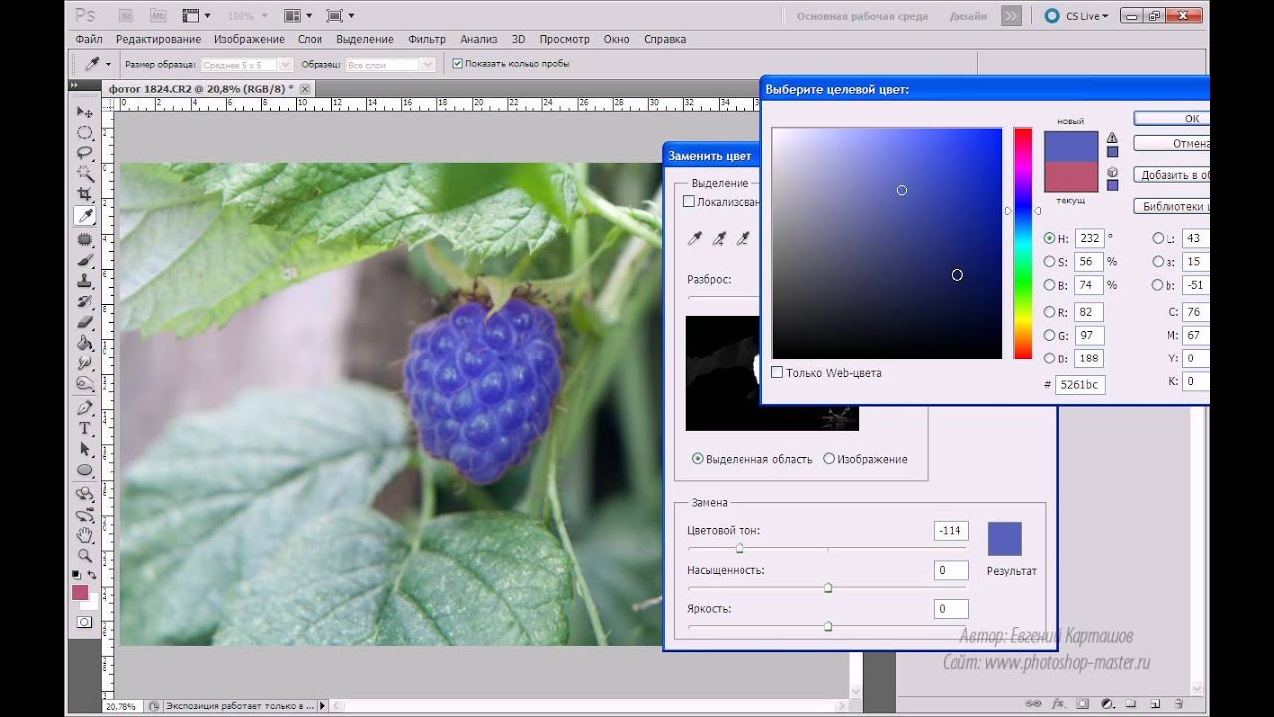Enable the 'Только Web-цвета' checkbox
The width and height of the screenshot is (1274, 717).
click(x=777, y=372)
